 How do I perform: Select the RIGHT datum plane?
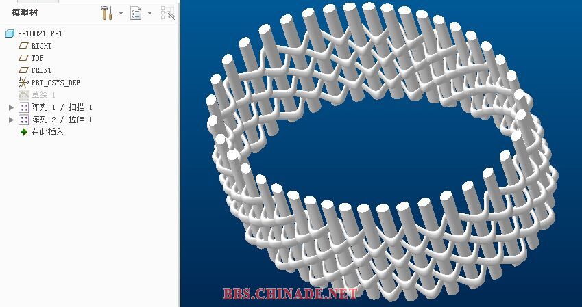tap(41, 46)
